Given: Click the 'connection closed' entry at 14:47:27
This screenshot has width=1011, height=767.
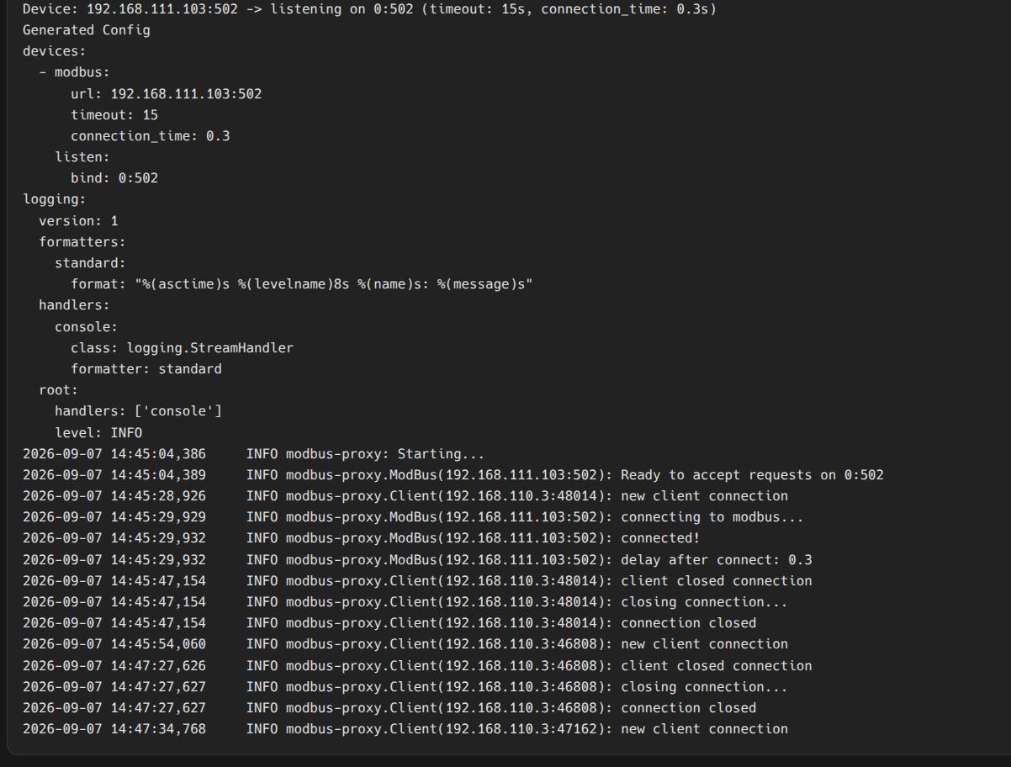Looking at the screenshot, I should click(389, 708).
